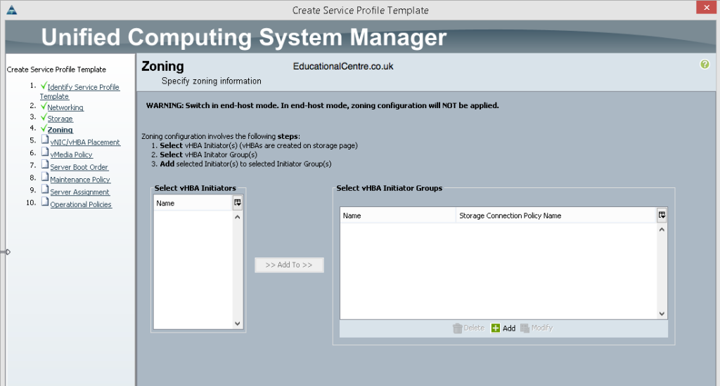Click the green plus Add icon
Viewport: 720px width, 386px height.
[496, 328]
